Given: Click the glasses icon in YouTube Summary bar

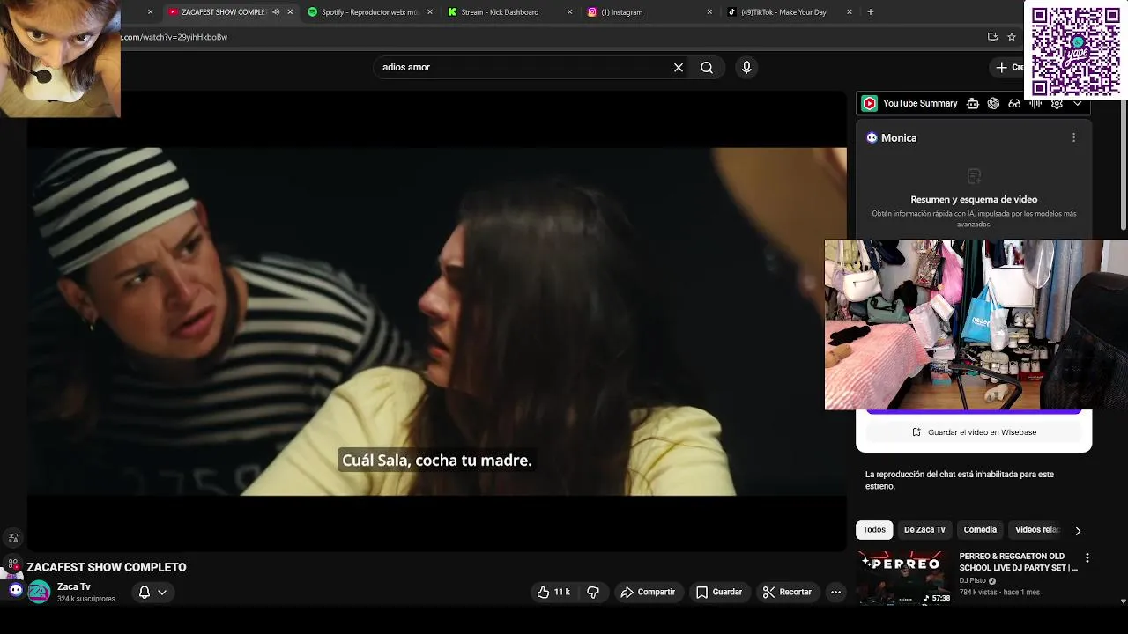Looking at the screenshot, I should pyautogui.click(x=1014, y=103).
